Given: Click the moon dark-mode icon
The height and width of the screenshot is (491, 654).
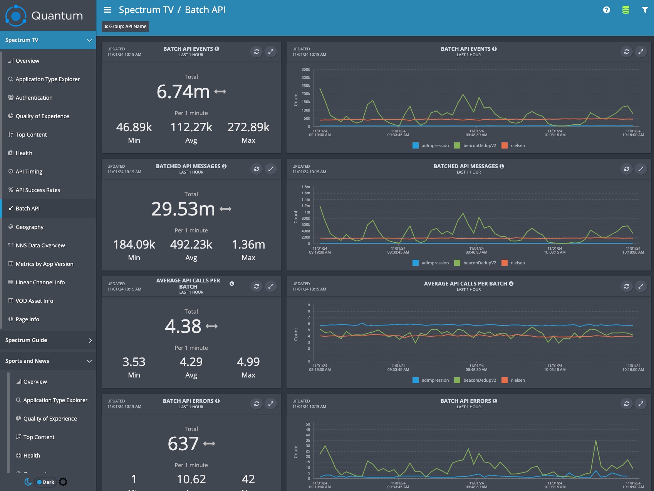Looking at the screenshot, I should [x=28, y=482].
